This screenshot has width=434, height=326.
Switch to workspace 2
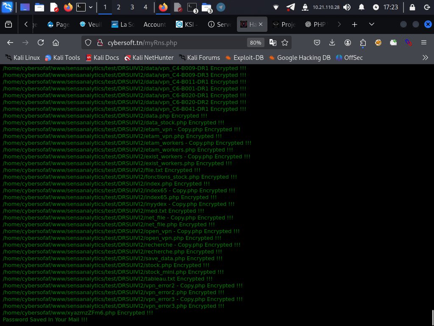119,7
